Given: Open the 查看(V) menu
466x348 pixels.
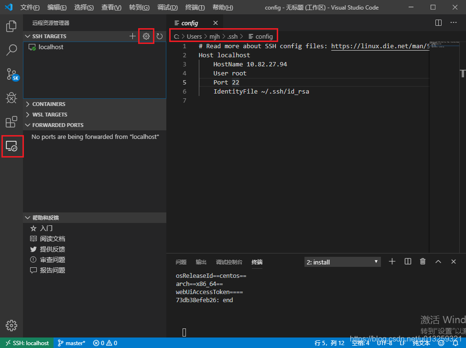Looking at the screenshot, I should tap(111, 8).
